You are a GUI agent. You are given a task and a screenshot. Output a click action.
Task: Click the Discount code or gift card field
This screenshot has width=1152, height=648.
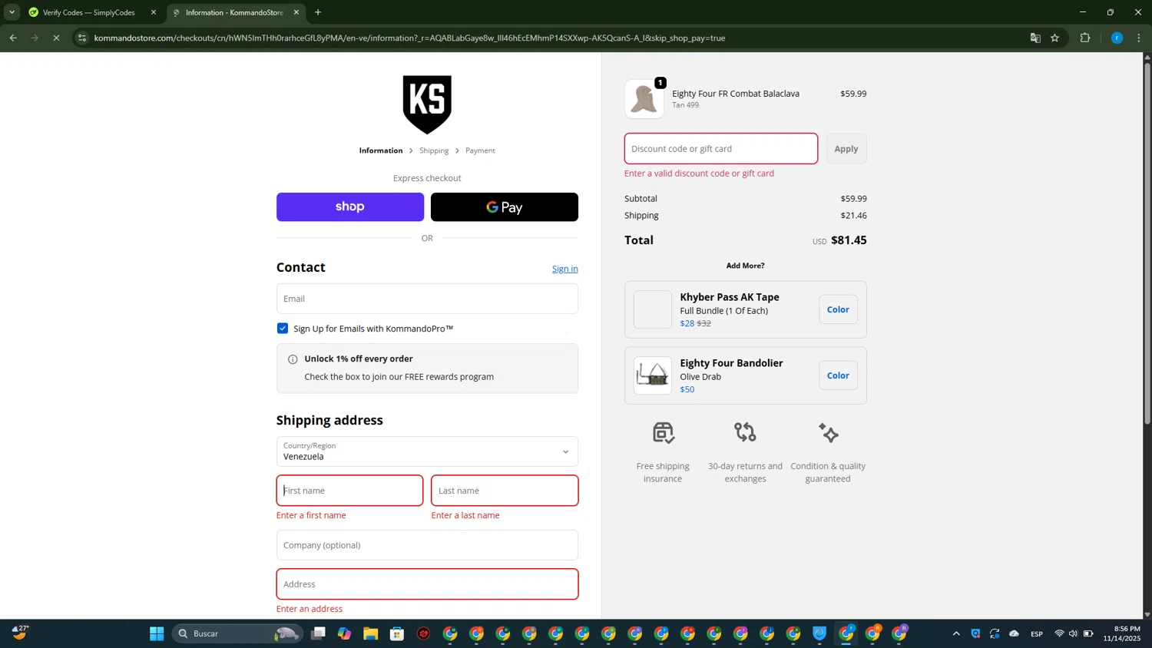tap(721, 149)
